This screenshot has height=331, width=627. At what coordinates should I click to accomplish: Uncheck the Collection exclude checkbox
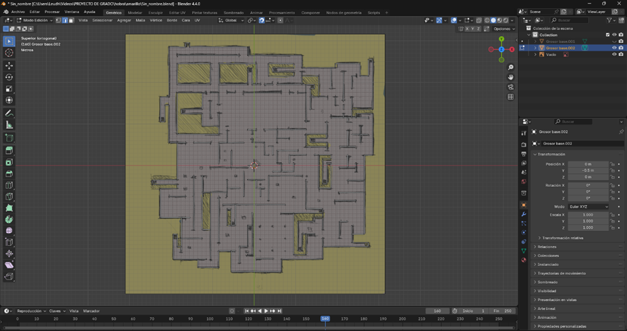point(607,35)
